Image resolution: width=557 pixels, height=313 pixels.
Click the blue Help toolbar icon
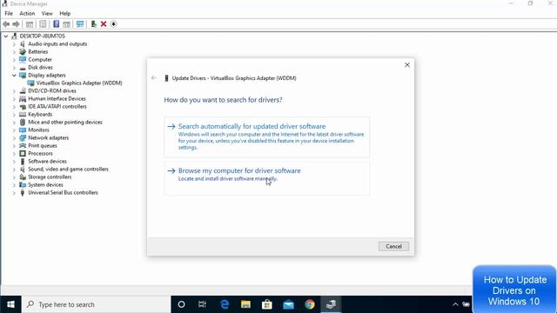[x=56, y=24]
